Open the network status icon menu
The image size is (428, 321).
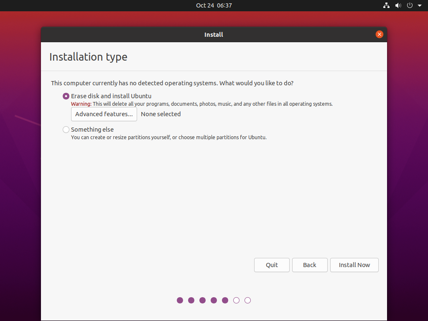click(x=386, y=5)
